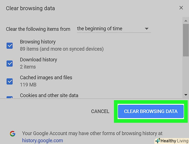Click the Cookies and other site data label

click(x=49, y=95)
